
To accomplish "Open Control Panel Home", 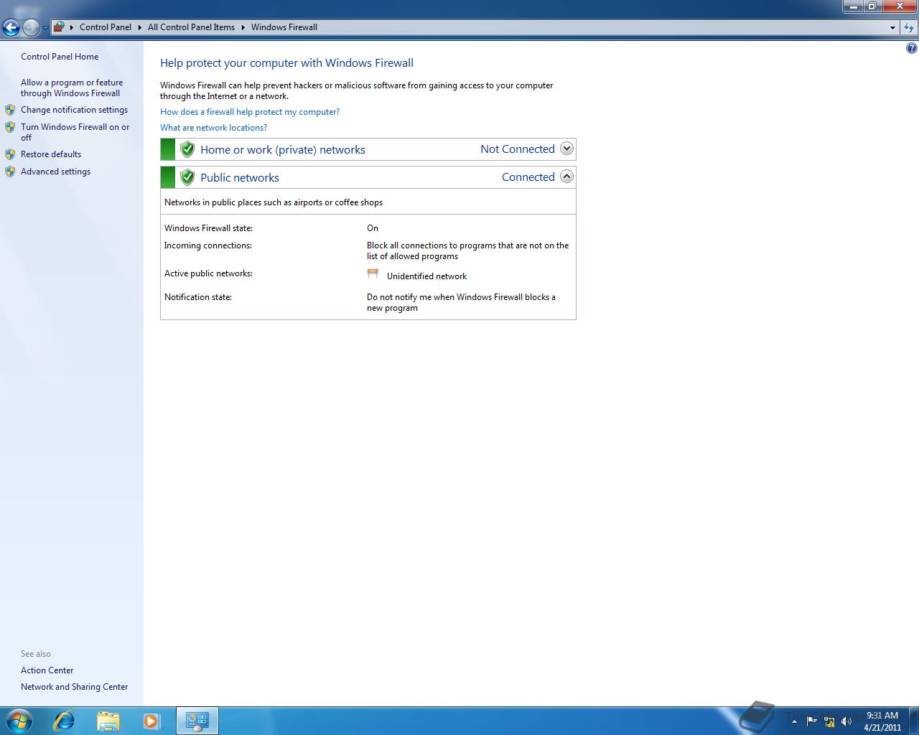I will click(60, 57).
